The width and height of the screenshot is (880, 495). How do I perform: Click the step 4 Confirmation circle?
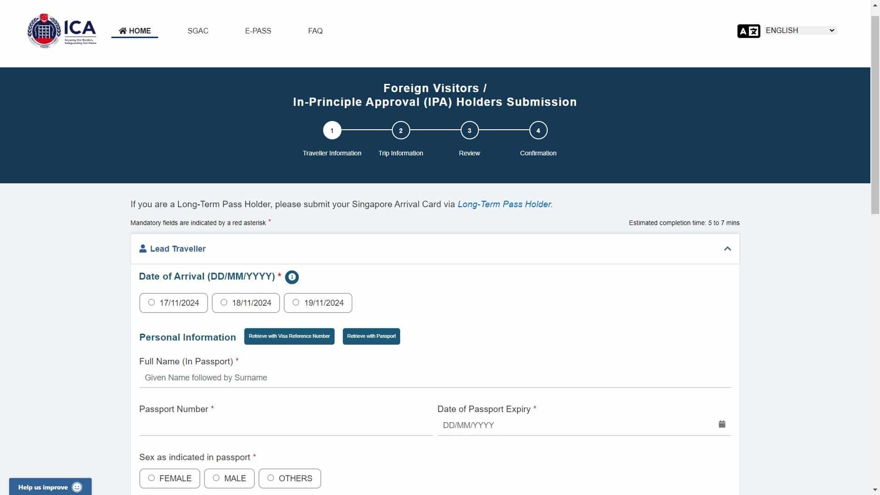pyautogui.click(x=538, y=130)
